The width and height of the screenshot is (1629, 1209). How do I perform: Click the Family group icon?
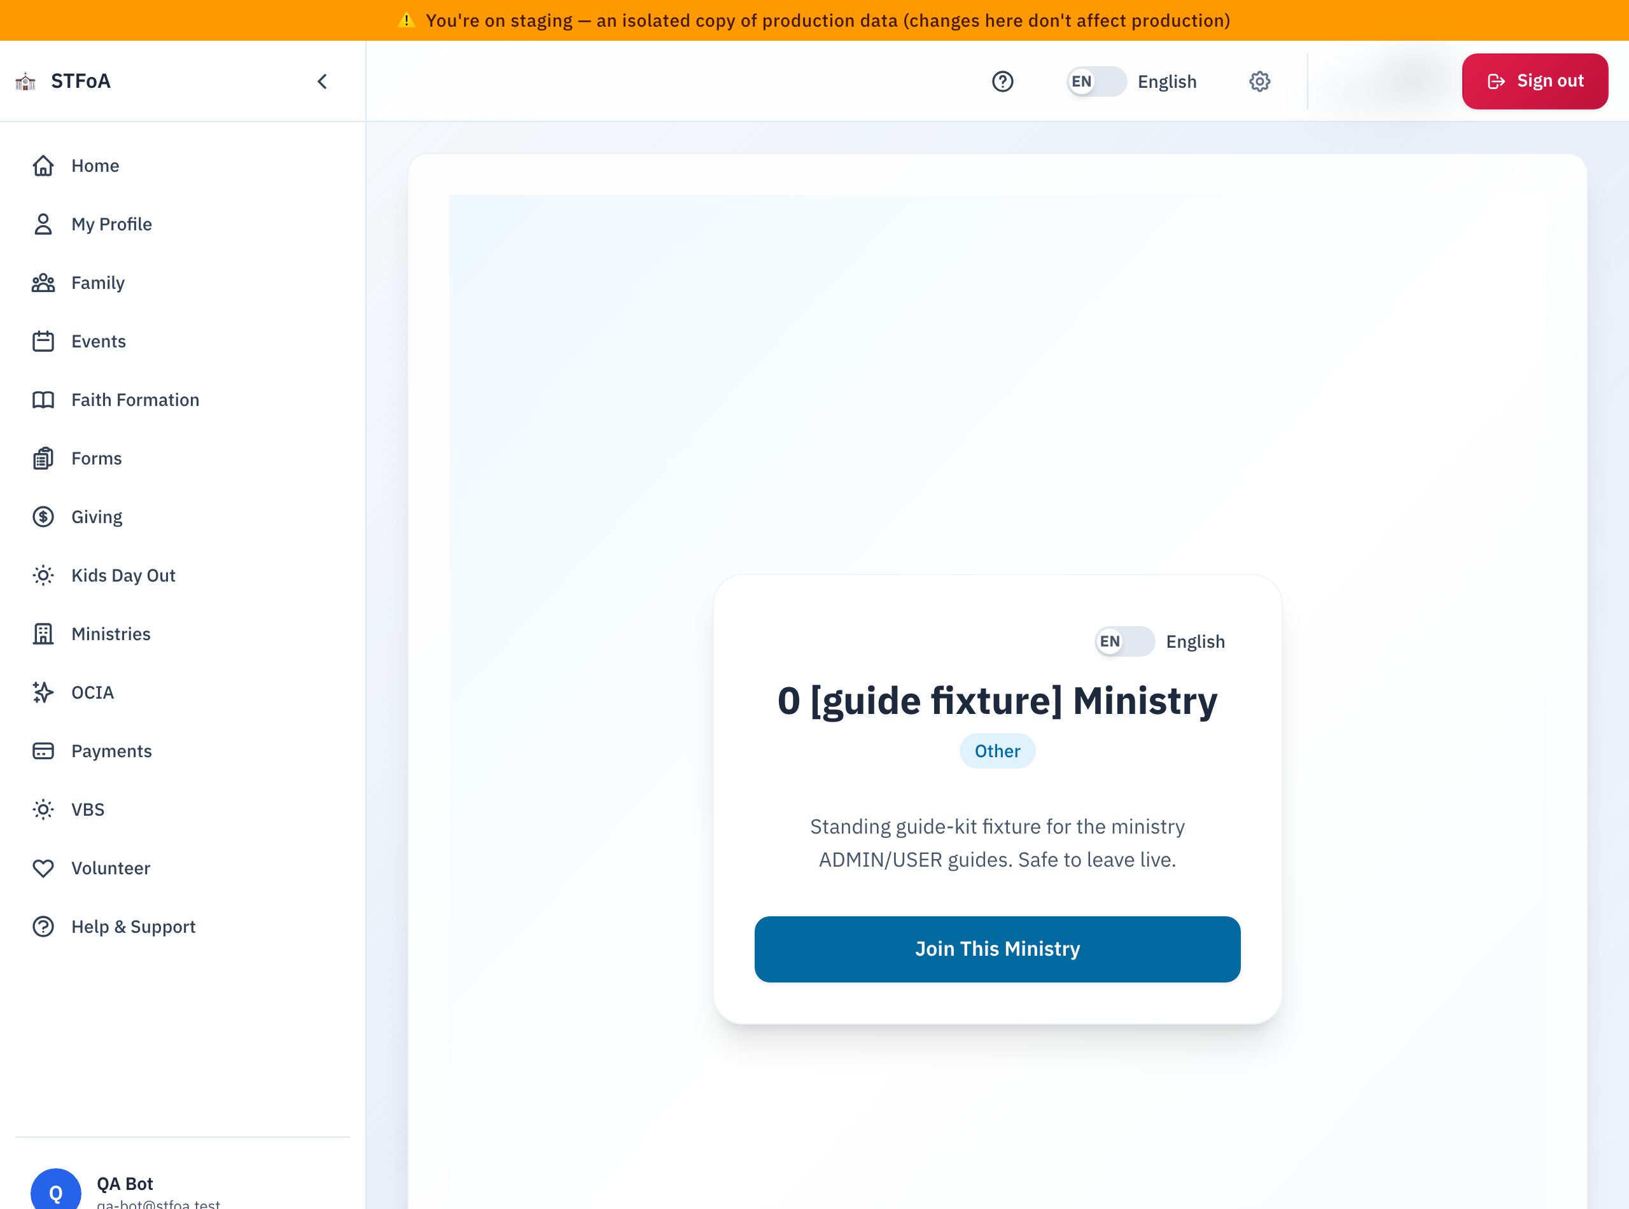point(43,283)
